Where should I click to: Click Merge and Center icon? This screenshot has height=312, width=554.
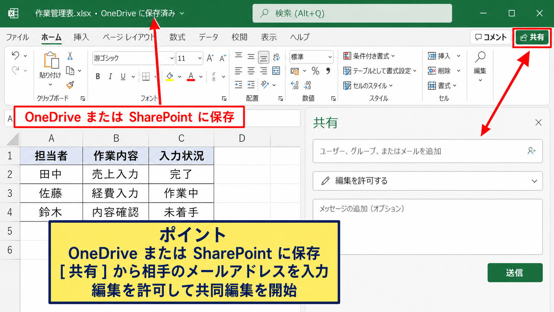[276, 71]
